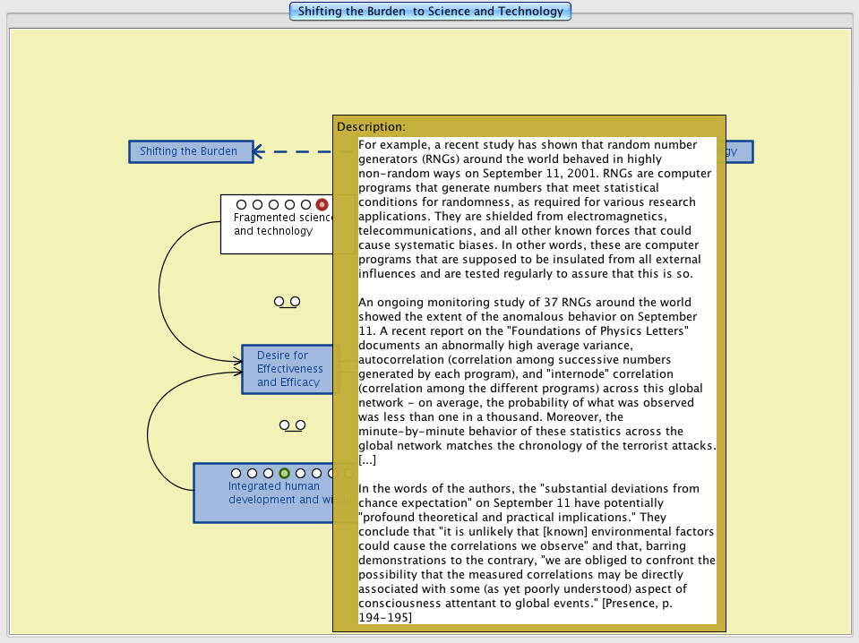859x643 pixels.
Task: Select first empty circle in Integrated human development node
Action: tap(236, 473)
